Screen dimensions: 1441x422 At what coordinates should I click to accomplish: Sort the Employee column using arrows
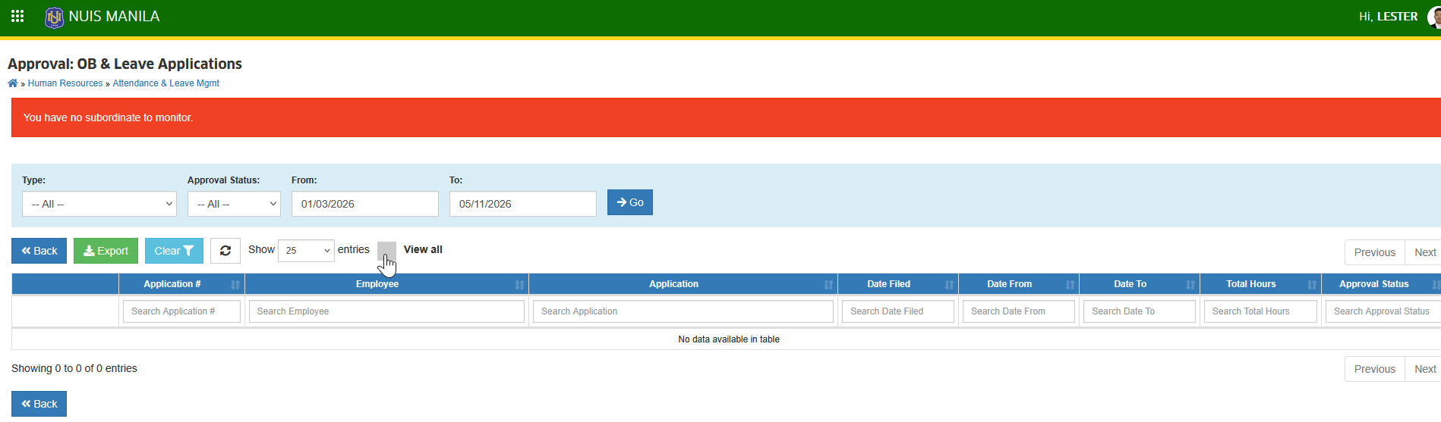(x=519, y=285)
